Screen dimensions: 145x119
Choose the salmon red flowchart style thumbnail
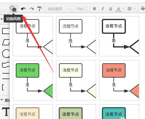119,80
